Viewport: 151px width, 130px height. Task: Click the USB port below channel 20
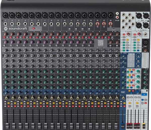pyautogui.click(x=114, y=29)
